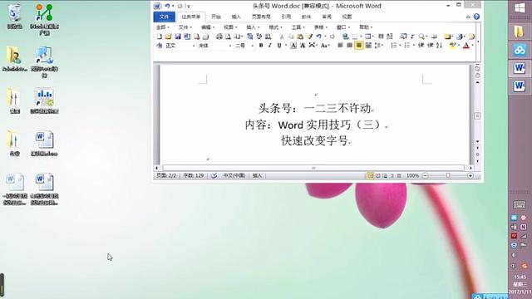The width and height of the screenshot is (532, 299).
Task: Click the Decrease Indent icon
Action: [421, 46]
